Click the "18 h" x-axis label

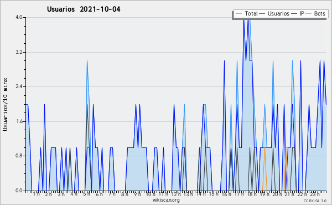[x=252, y=194]
